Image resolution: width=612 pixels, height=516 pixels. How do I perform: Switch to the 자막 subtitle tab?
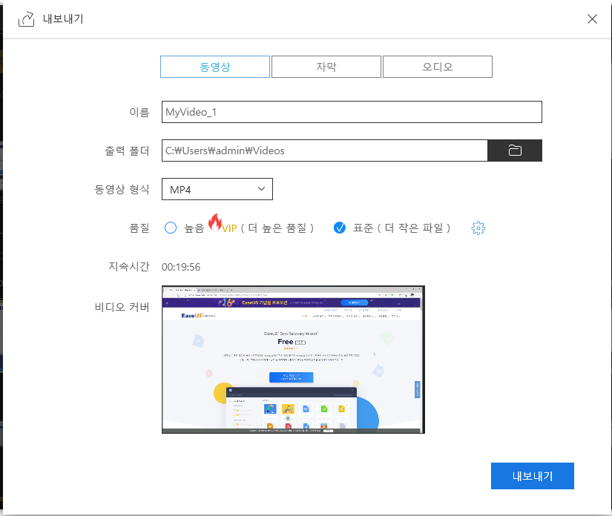click(x=326, y=66)
